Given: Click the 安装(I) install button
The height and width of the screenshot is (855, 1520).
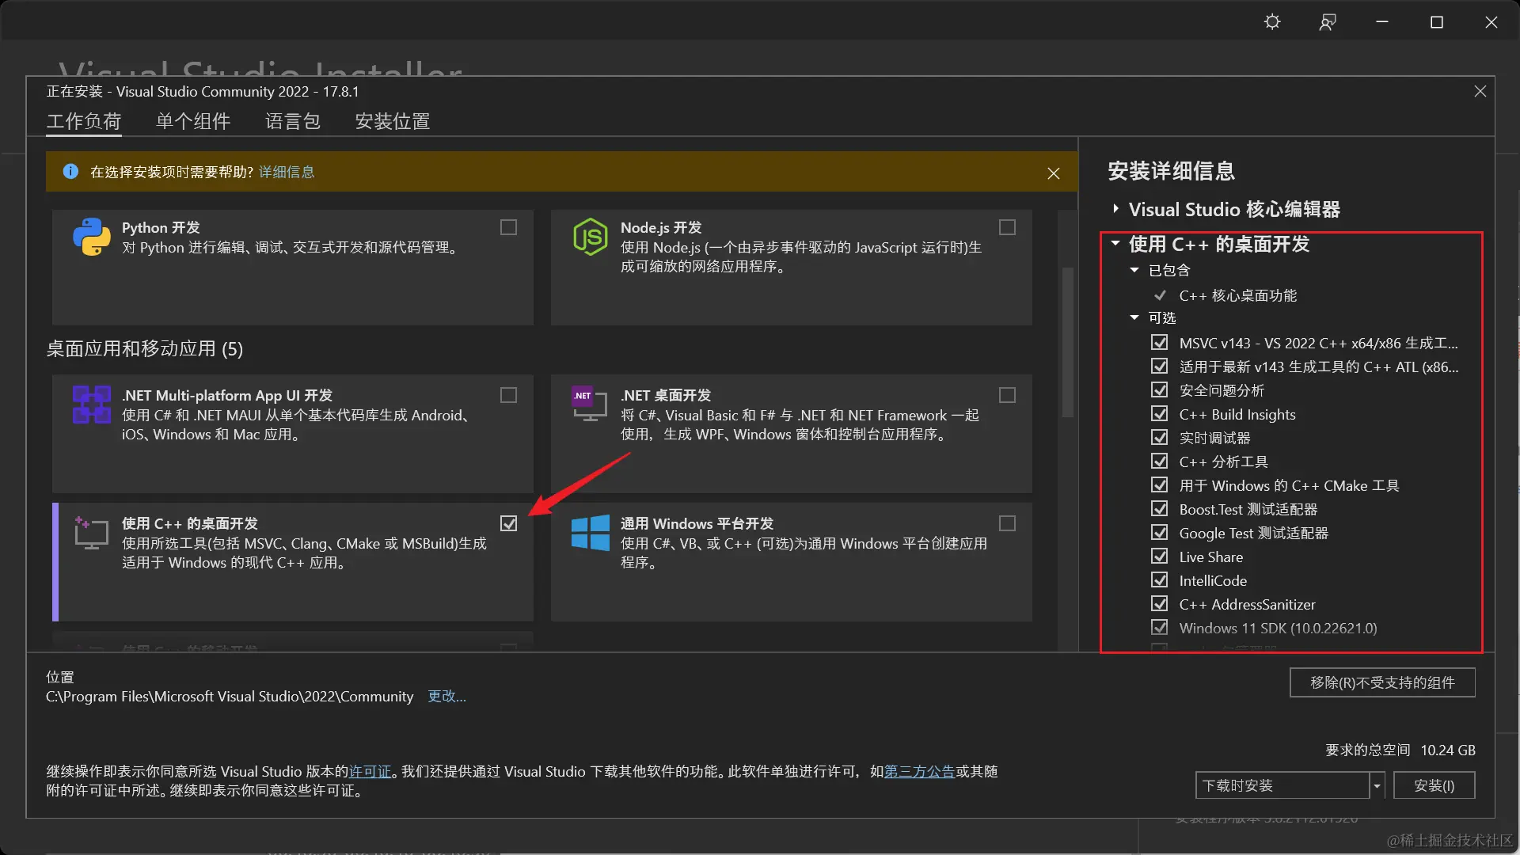Looking at the screenshot, I should click(1434, 785).
